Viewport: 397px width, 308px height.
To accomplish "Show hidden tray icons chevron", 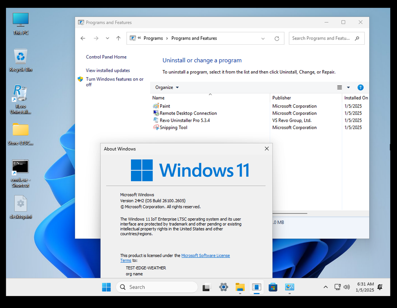I will coord(326,287).
